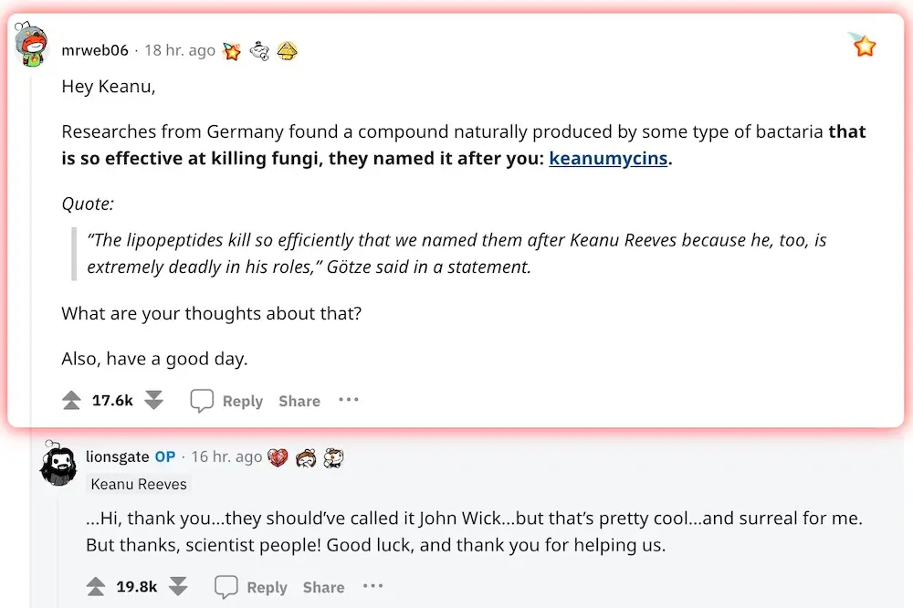Open the three-dot menu on lionsgate's reply
The height and width of the screenshot is (608, 913).
coord(373,586)
